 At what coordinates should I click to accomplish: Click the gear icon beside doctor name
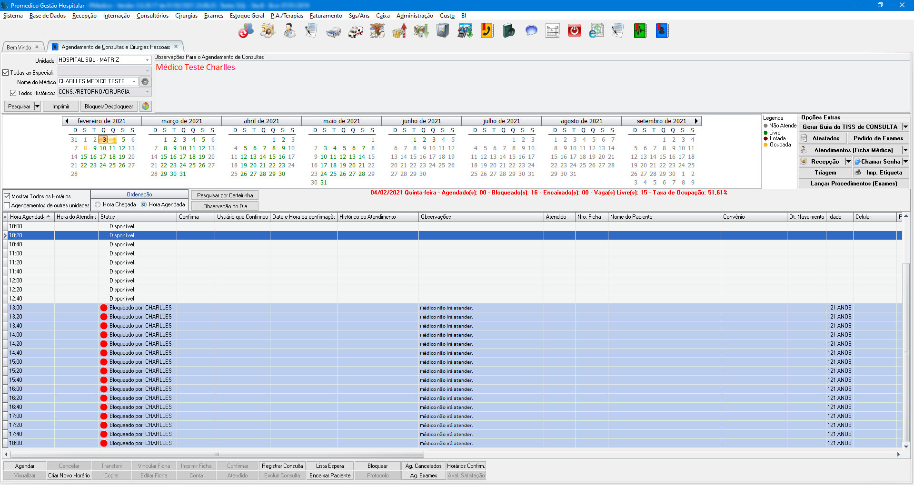pyautogui.click(x=145, y=82)
